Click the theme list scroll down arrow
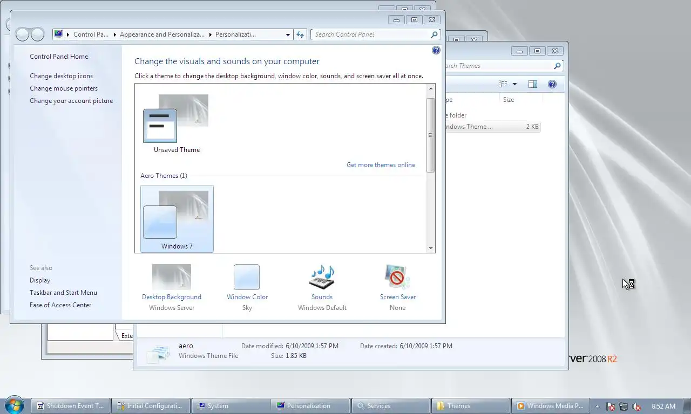This screenshot has height=414, width=691. point(431,249)
